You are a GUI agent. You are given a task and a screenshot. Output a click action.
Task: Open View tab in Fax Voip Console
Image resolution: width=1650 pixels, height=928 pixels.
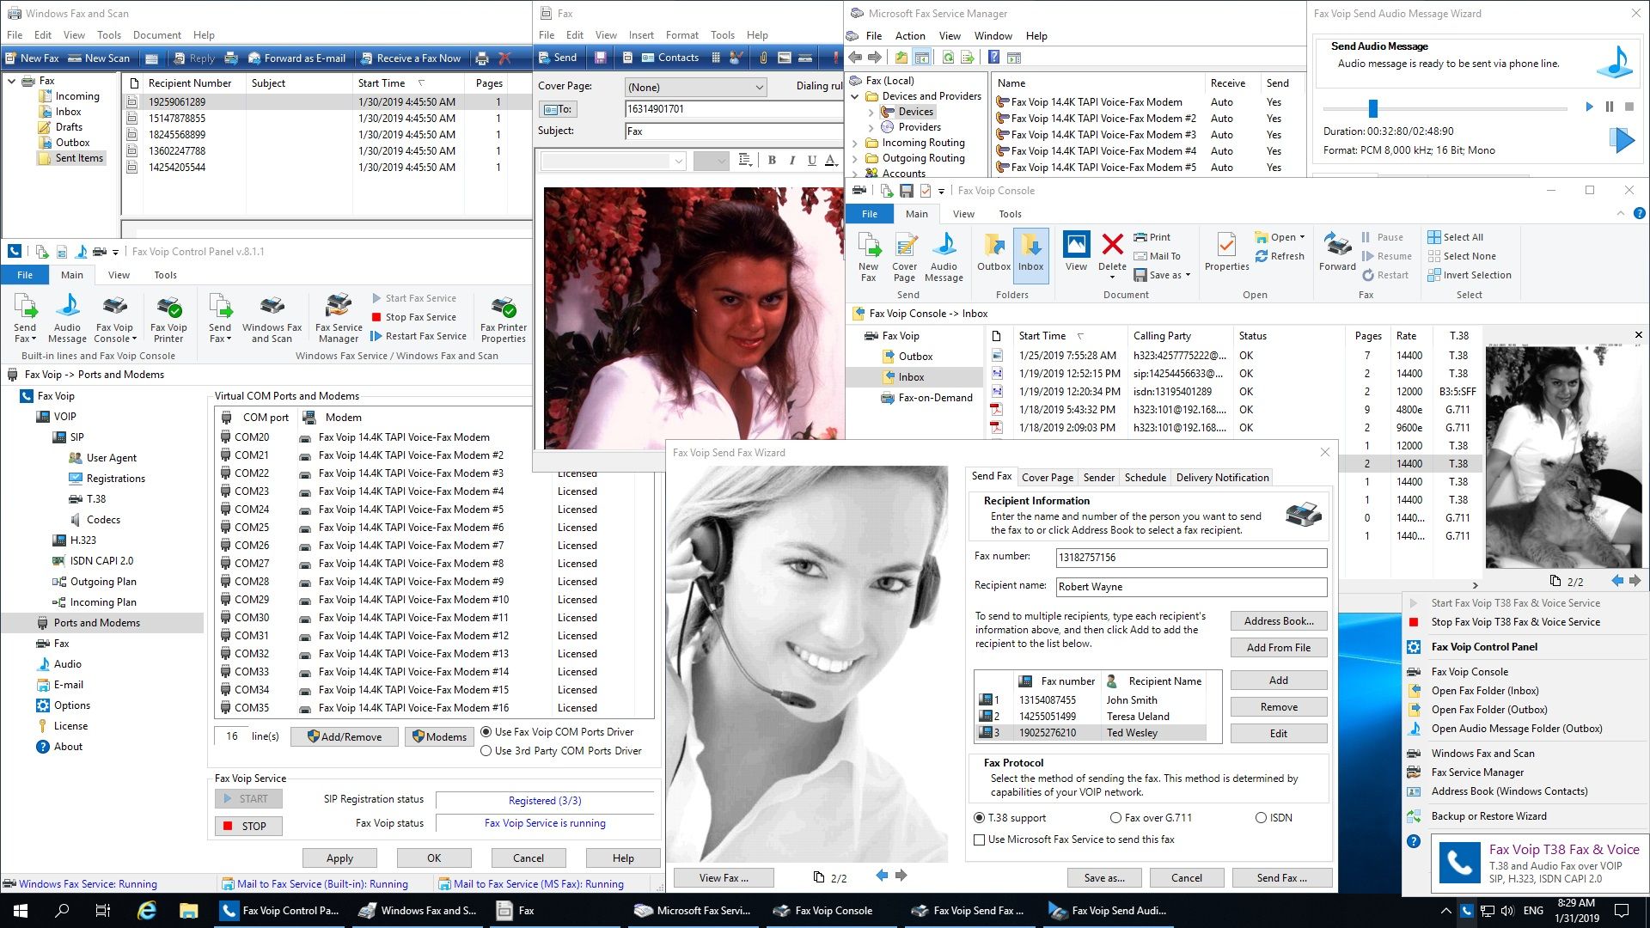pos(963,214)
